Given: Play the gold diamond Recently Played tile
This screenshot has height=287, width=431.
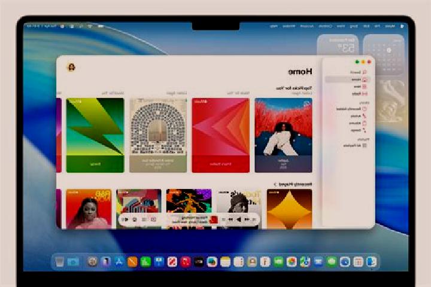Looking at the screenshot, I should (290, 209).
